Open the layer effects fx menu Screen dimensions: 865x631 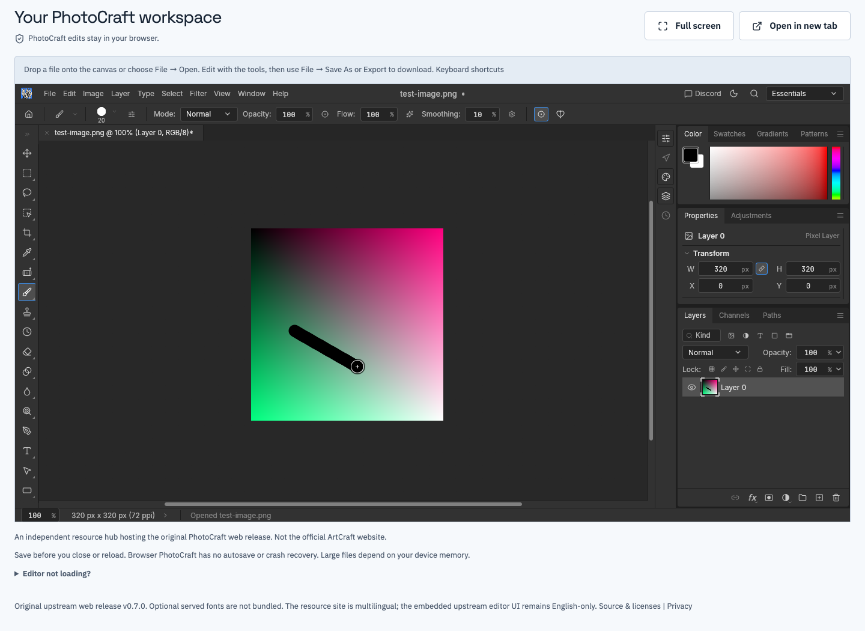tap(752, 498)
